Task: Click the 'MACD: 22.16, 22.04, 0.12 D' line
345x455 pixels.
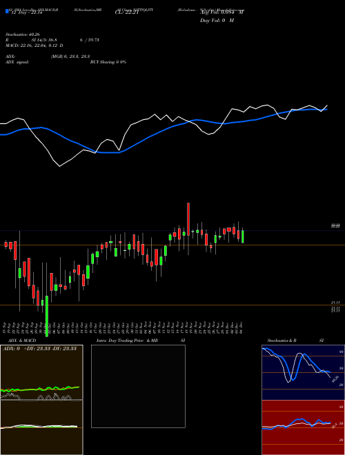Action: [34, 45]
